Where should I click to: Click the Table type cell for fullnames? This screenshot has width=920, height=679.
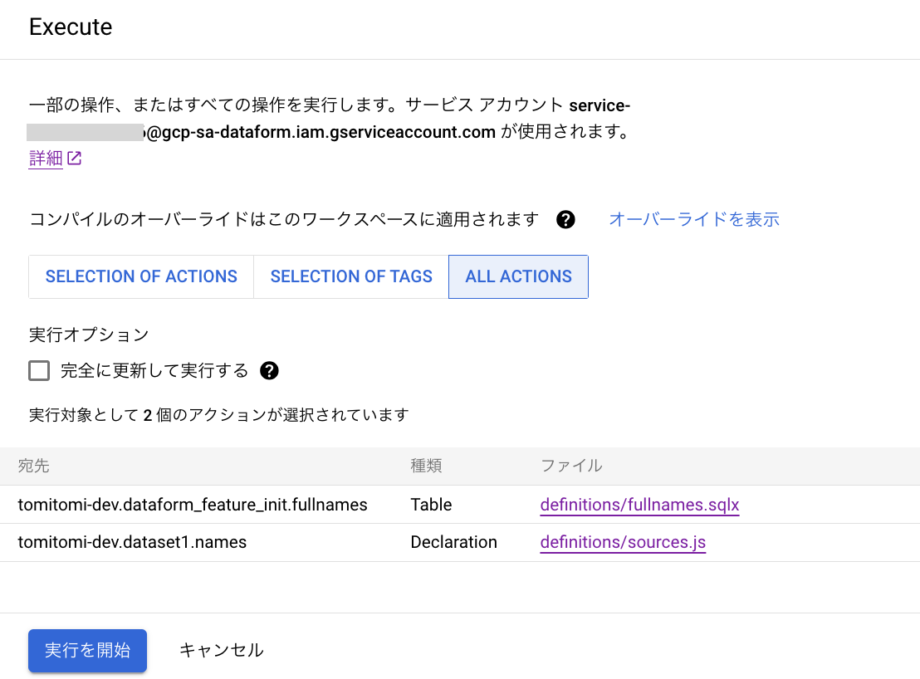430,505
